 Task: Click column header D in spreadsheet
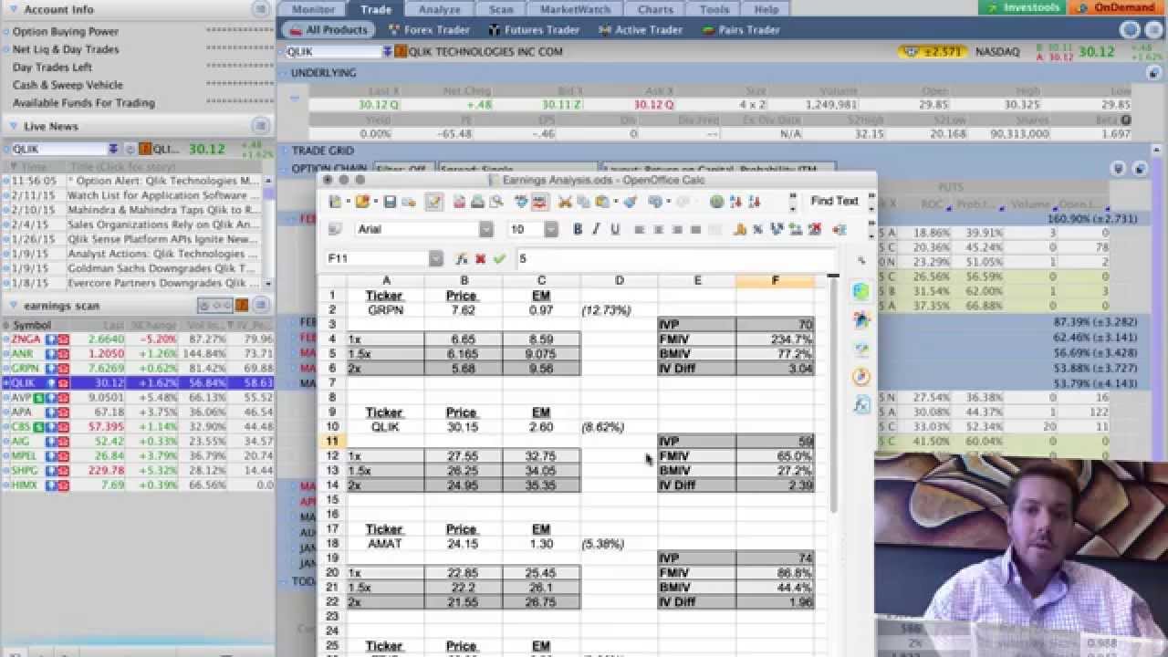tap(619, 281)
